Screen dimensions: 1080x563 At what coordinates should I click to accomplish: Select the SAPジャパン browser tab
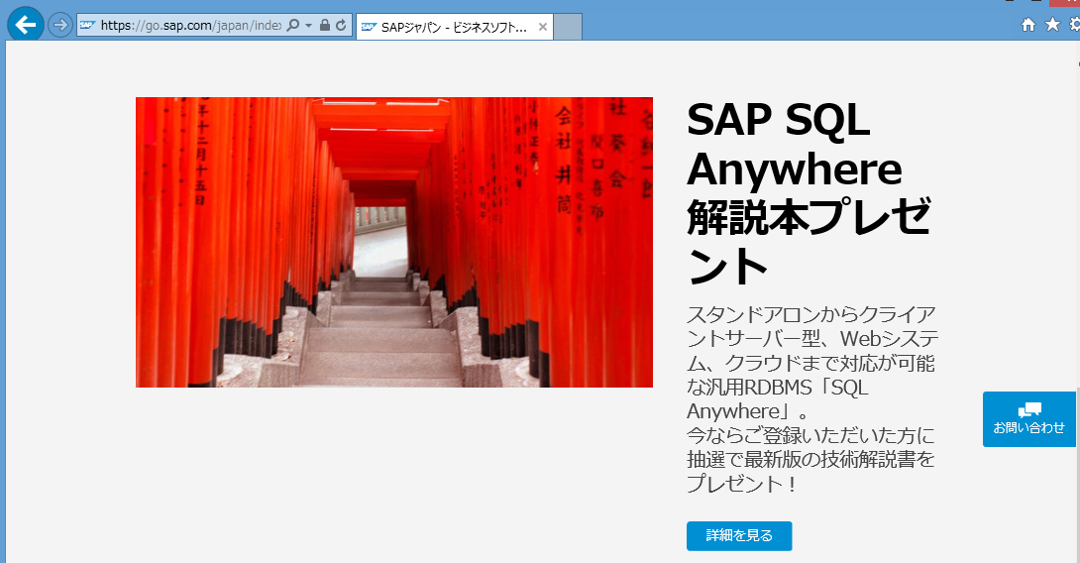pos(454,27)
